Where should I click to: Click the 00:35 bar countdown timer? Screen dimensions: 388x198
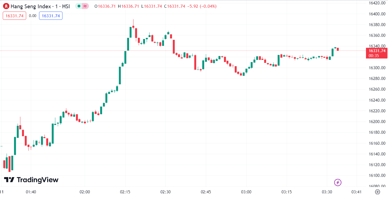[x=374, y=55]
